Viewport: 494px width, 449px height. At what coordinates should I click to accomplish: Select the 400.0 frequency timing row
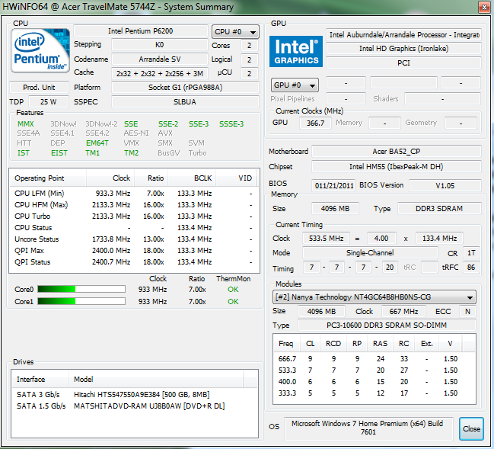[x=374, y=382]
